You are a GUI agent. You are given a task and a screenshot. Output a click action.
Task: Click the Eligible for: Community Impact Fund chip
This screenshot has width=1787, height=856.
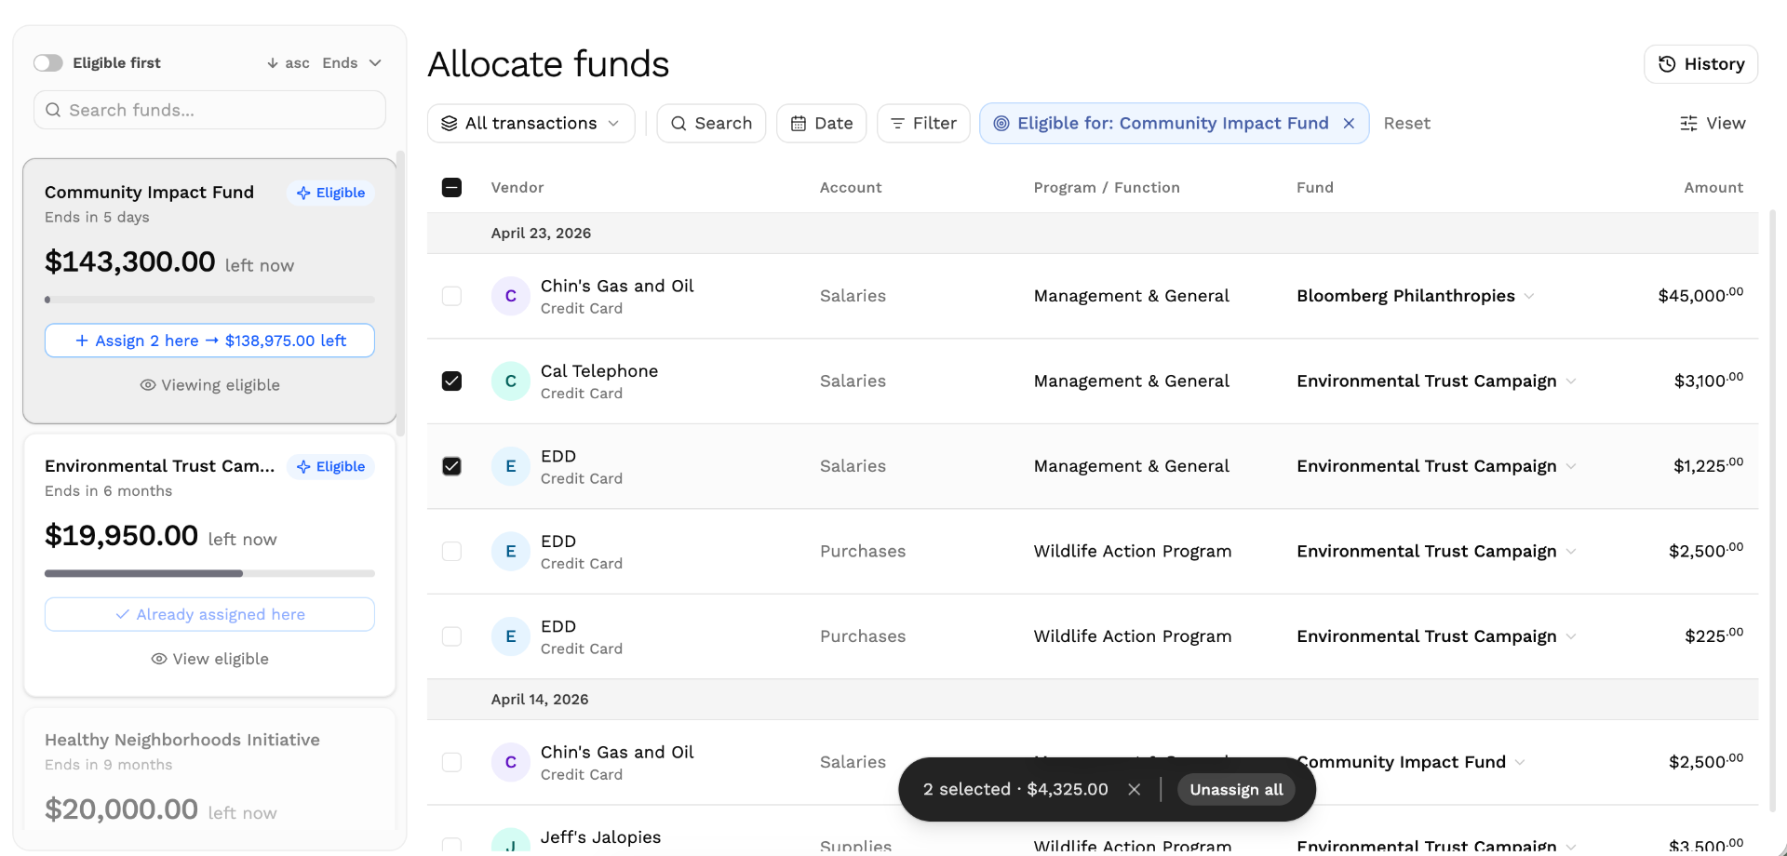pyautogui.click(x=1173, y=123)
